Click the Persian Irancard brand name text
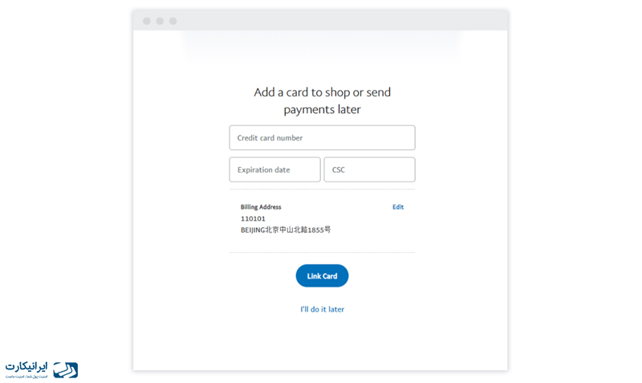The image size is (642, 383). (x=26, y=367)
